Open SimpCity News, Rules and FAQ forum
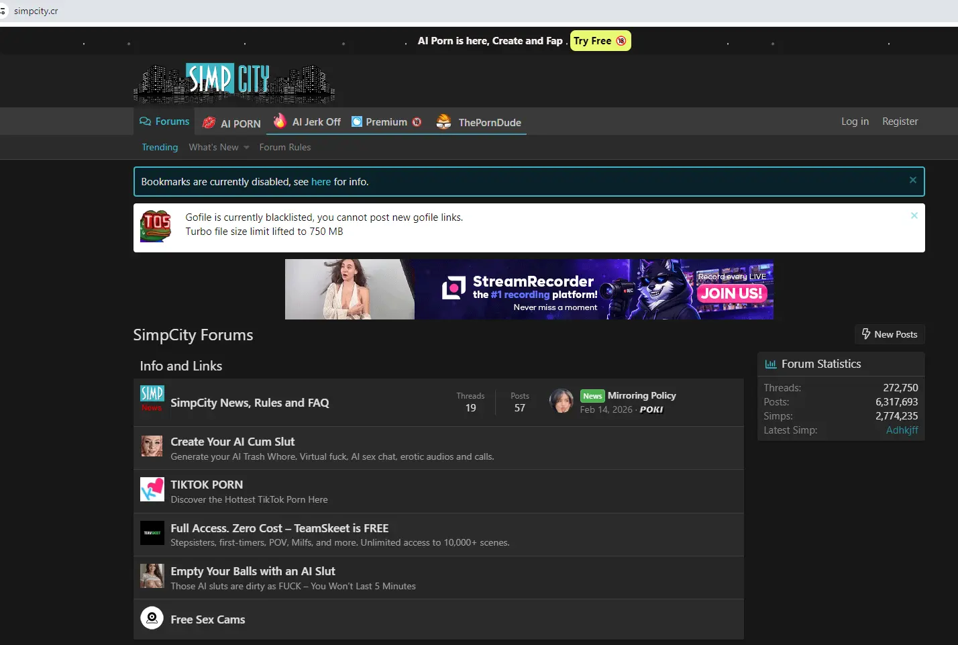Screen dimensions: 958x645 coord(250,403)
